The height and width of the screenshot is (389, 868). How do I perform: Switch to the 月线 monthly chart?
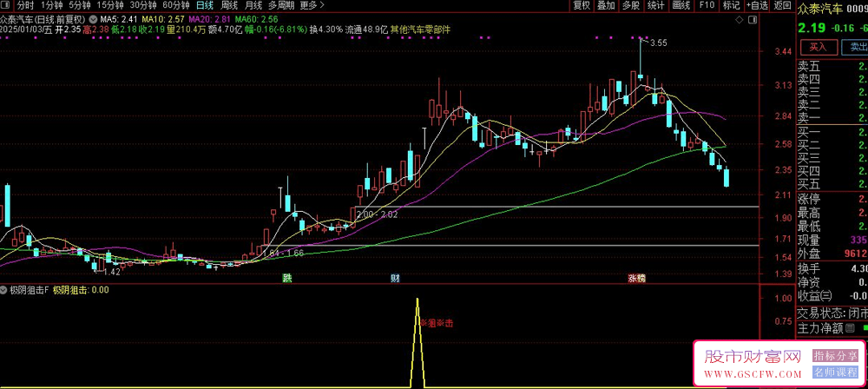click(253, 5)
